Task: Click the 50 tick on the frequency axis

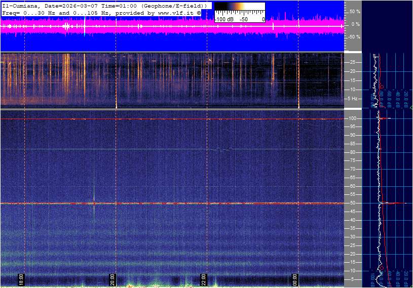Action: coord(352,203)
